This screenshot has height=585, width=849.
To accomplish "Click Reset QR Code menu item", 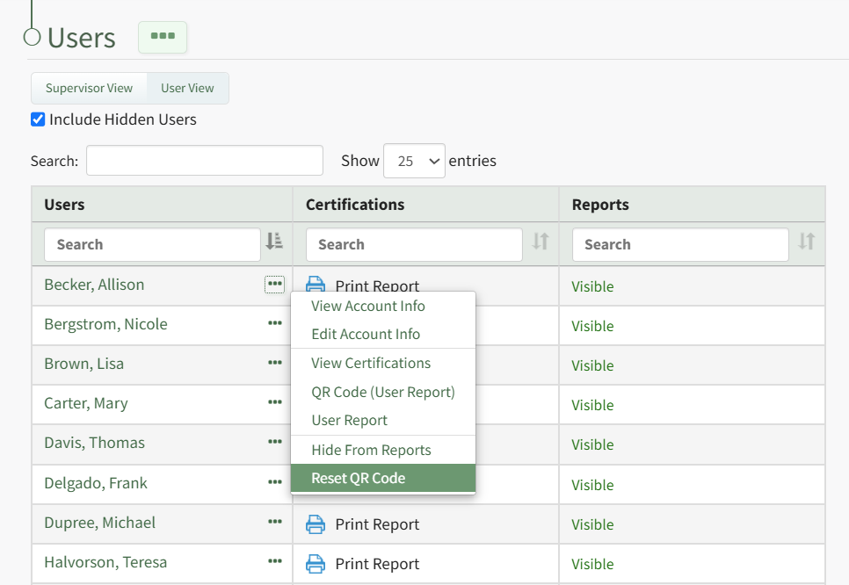I will coord(383,478).
